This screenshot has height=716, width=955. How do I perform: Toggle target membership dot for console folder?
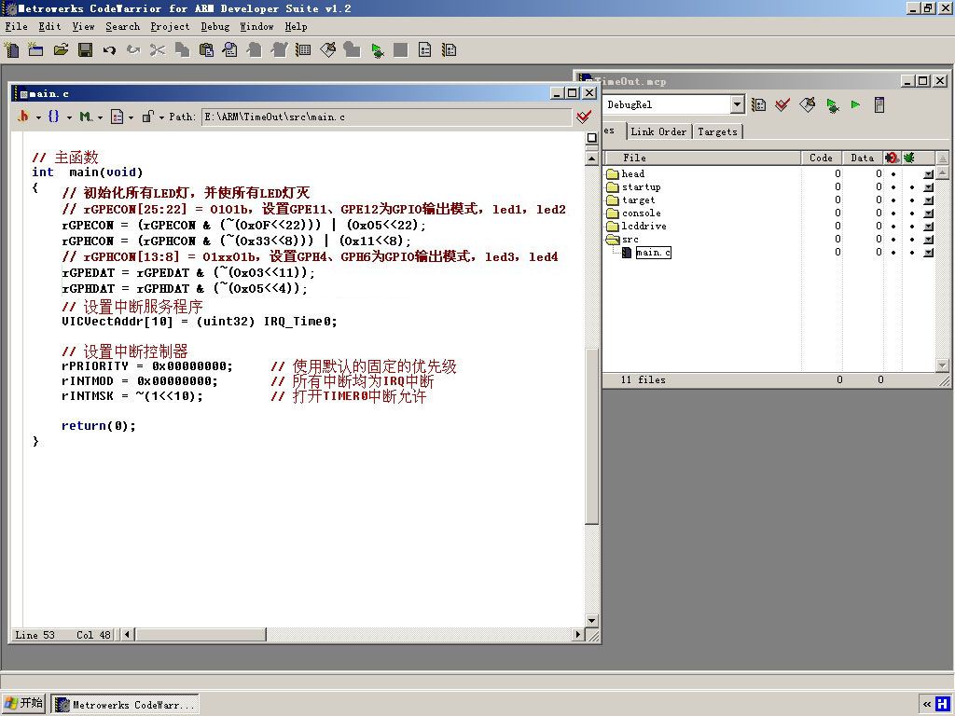[x=893, y=213]
